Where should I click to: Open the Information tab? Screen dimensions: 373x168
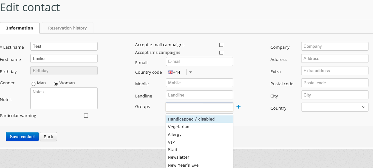[20, 28]
